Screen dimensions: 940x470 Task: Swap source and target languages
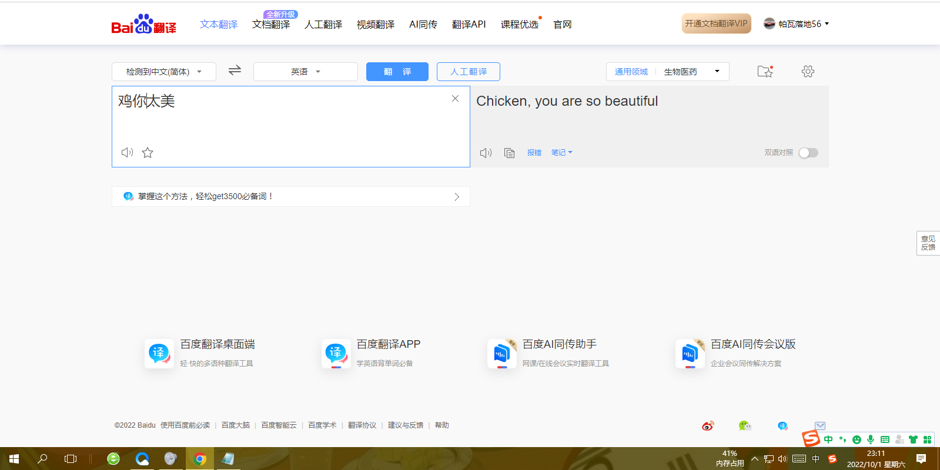click(x=235, y=70)
